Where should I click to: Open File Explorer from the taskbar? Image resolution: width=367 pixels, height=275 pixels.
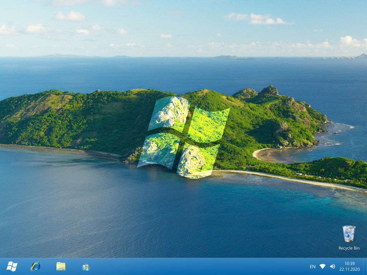pyautogui.click(x=61, y=266)
